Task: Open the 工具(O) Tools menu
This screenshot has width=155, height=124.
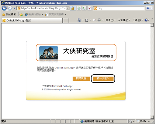Action: click(138, 20)
